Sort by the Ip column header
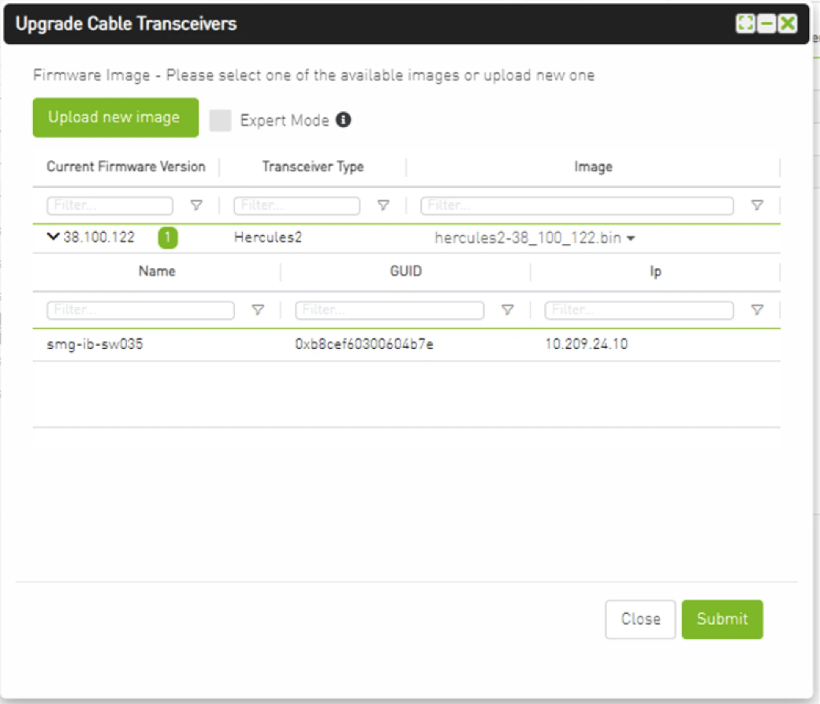The image size is (820, 704). point(655,271)
